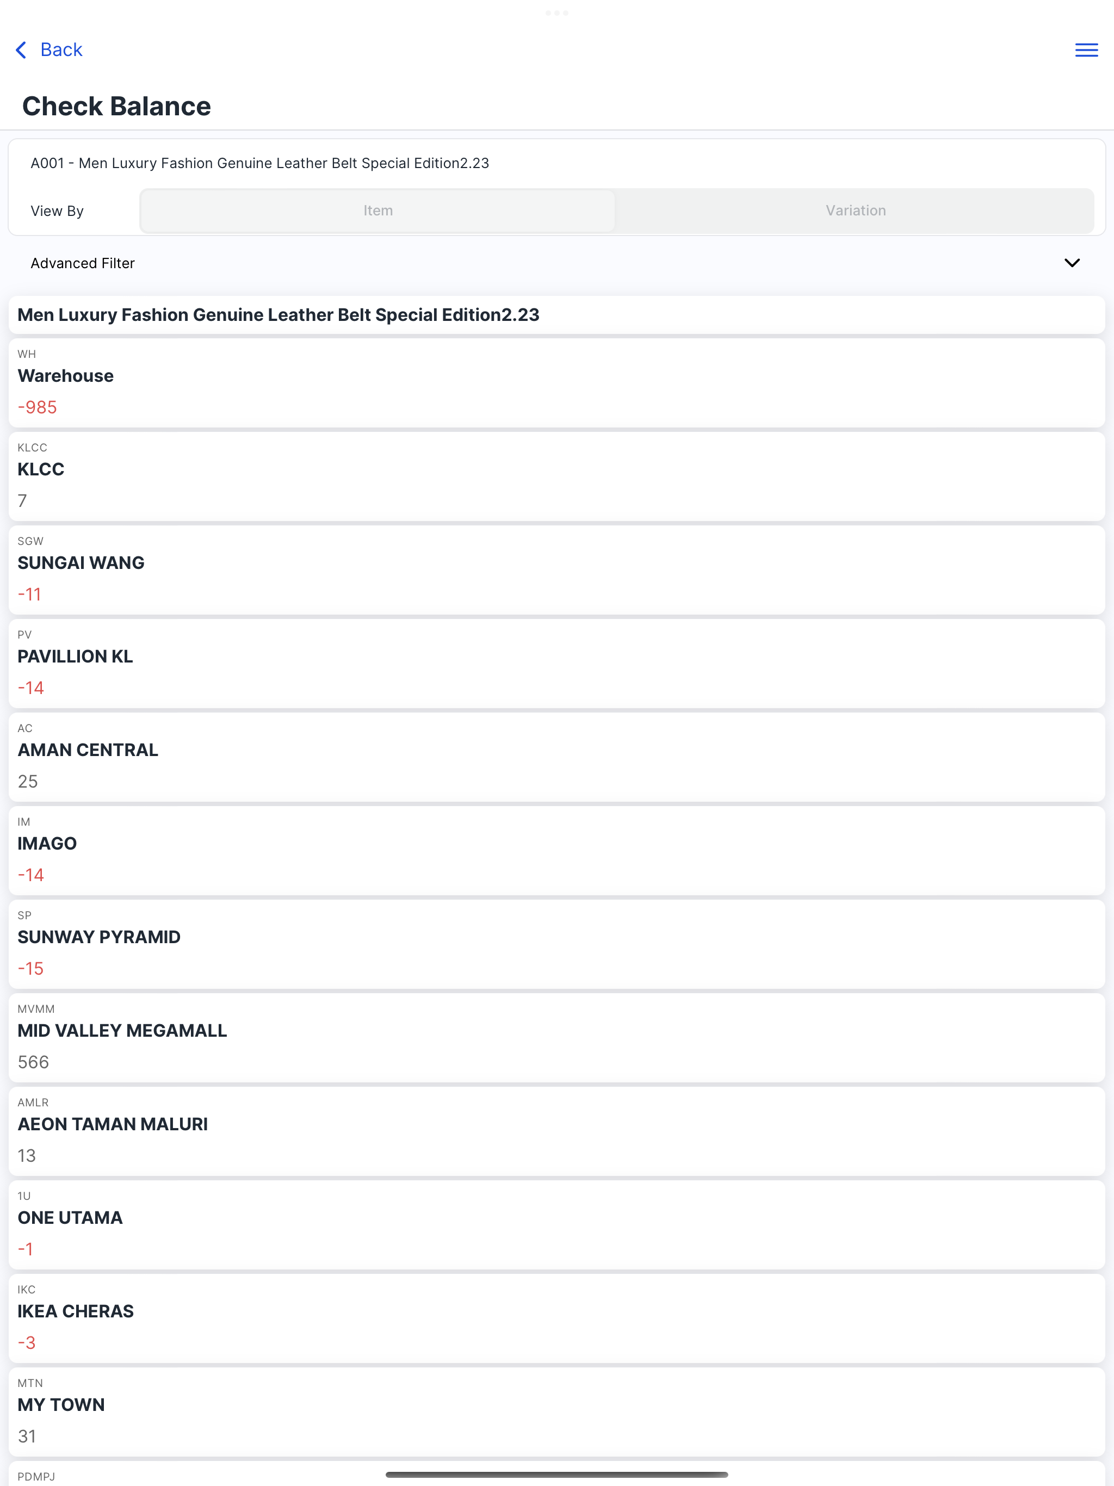Open the PAVILLION KL location row

pyautogui.click(x=556, y=664)
